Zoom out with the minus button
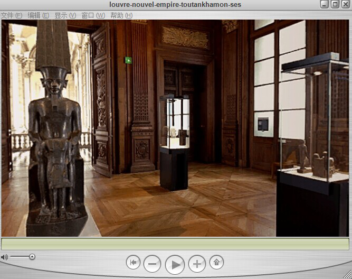 pyautogui.click(x=152, y=264)
